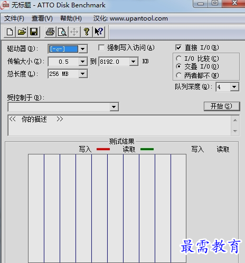This screenshot has width=245, height=263.
Task: Click the red 写入 legend line
Action: [103, 149]
